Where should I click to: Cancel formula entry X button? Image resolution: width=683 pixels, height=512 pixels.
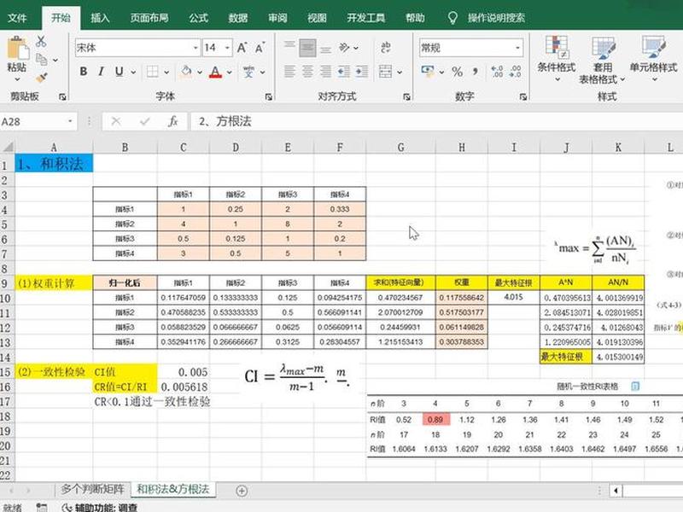click(116, 121)
